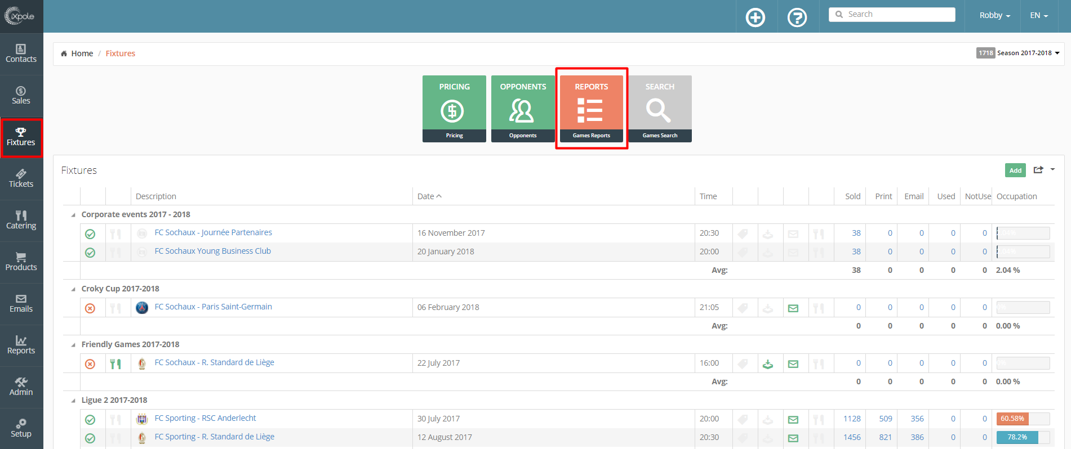Collapse Ligue 2 2017-2018 group
The width and height of the screenshot is (1071, 449).
click(73, 401)
